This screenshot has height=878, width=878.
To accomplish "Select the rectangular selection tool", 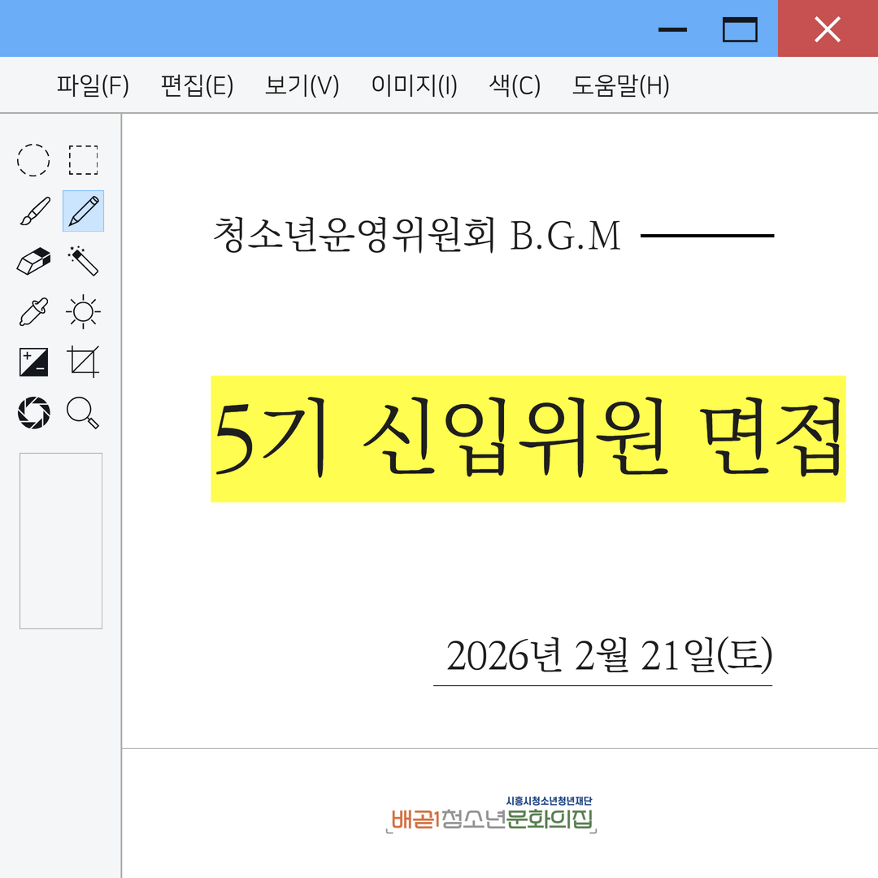I will 83,160.
